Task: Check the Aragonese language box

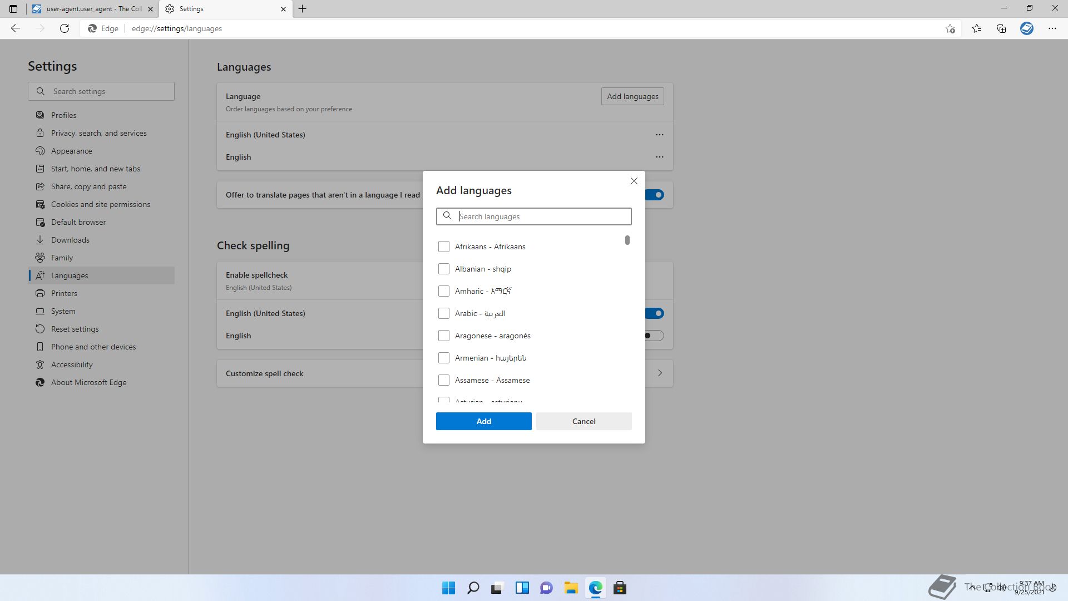Action: pyautogui.click(x=443, y=336)
